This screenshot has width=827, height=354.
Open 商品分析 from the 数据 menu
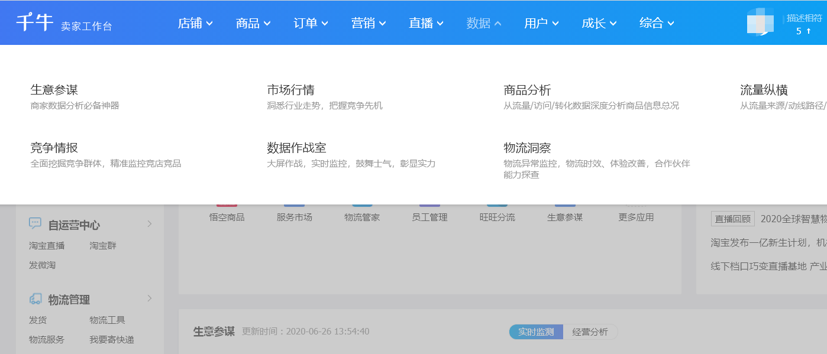(528, 90)
